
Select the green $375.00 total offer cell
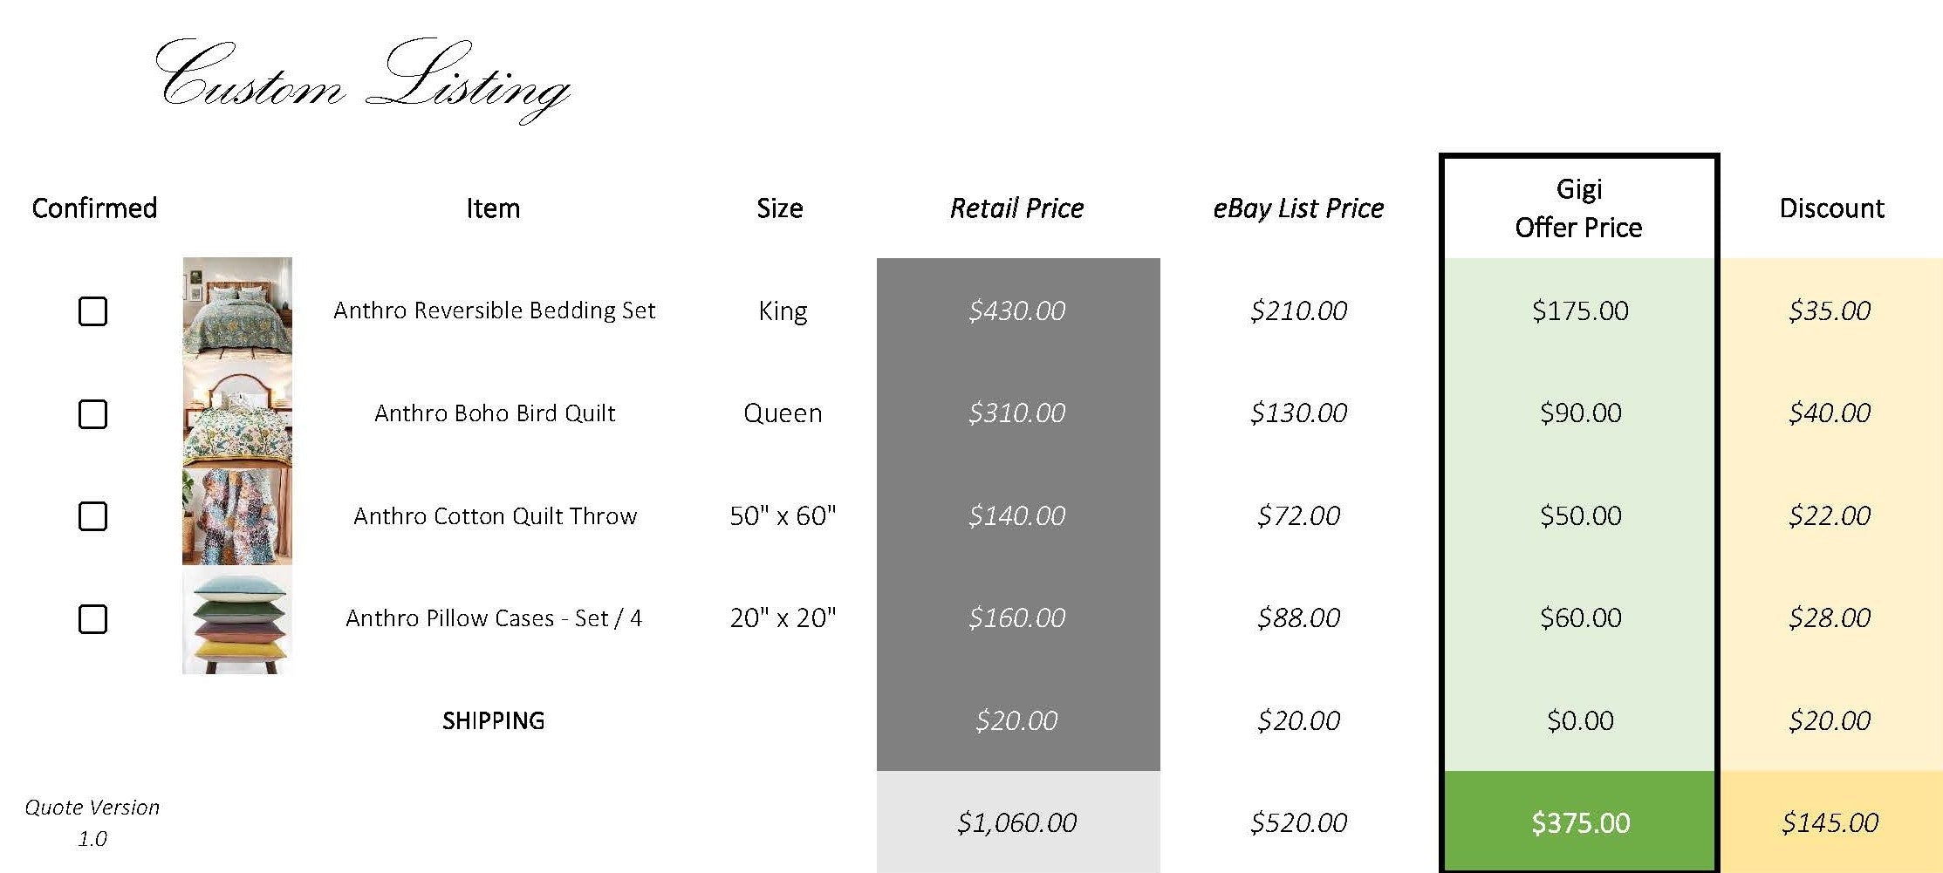[1580, 822]
